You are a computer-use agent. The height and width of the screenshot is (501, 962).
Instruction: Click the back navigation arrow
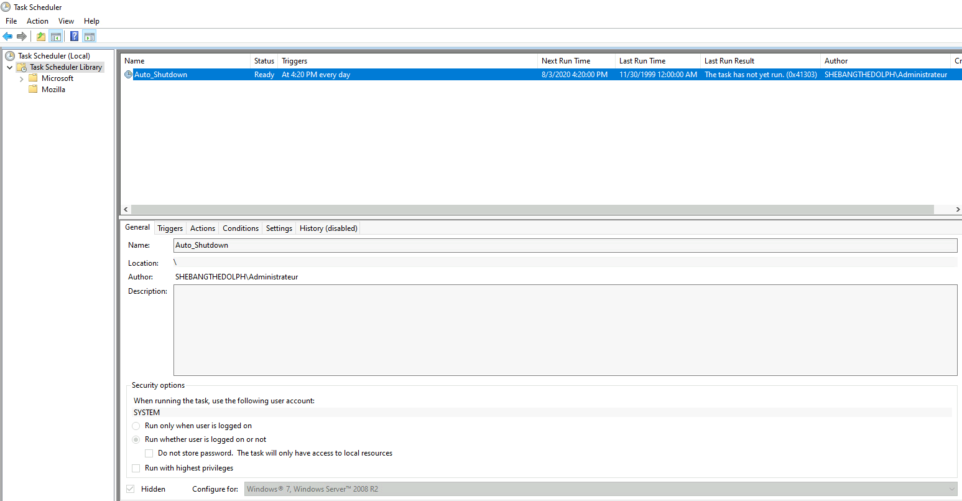click(x=7, y=36)
